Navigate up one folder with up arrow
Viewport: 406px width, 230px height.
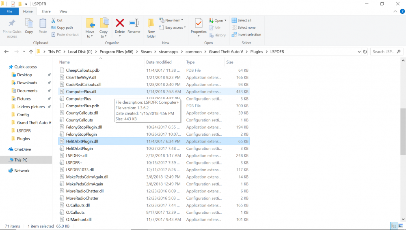pos(31,52)
